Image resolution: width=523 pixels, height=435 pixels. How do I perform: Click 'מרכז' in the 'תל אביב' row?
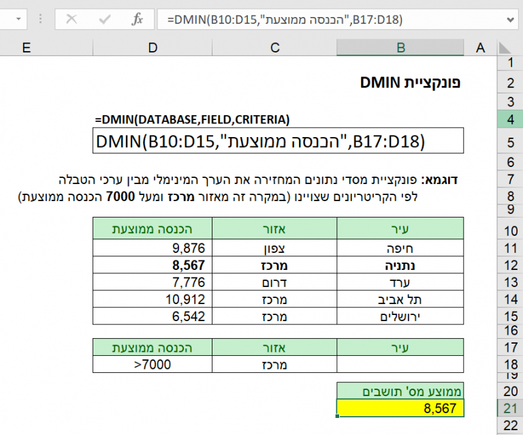pyautogui.click(x=274, y=299)
